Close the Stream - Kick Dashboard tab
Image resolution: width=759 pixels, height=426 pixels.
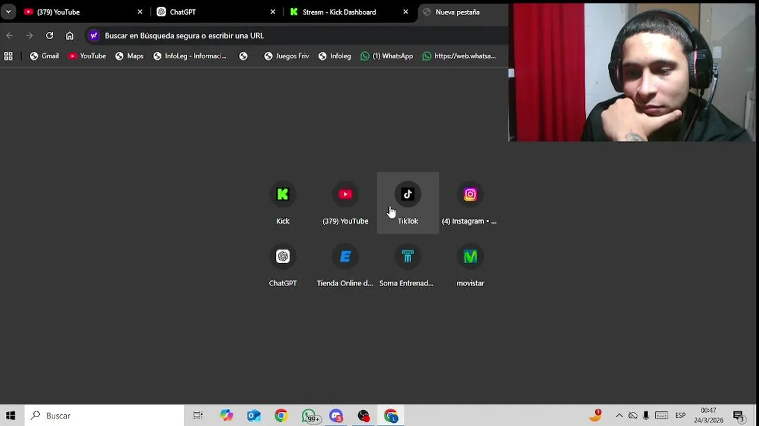pos(406,12)
